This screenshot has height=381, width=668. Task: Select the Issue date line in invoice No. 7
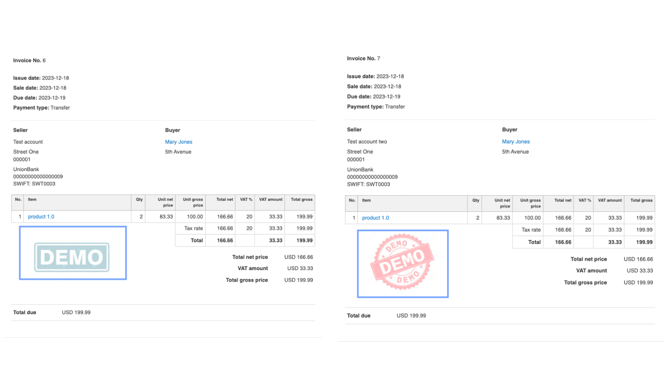[x=375, y=76]
